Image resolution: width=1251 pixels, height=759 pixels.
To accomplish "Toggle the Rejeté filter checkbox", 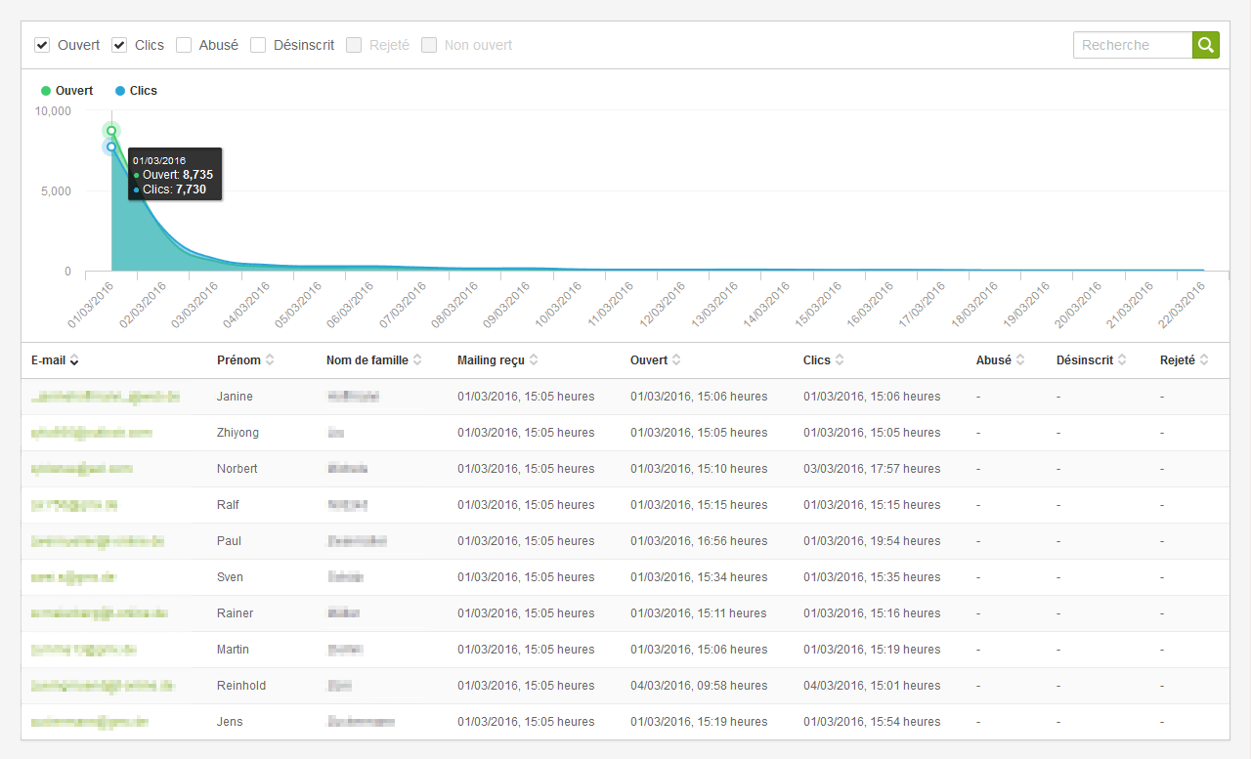I will click(x=354, y=45).
